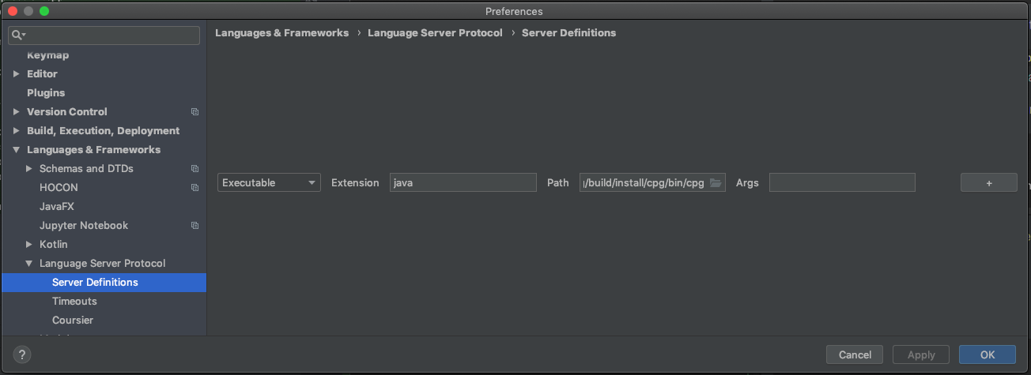The height and width of the screenshot is (375, 1031).
Task: Click the help question mark icon
Action: pyautogui.click(x=23, y=354)
